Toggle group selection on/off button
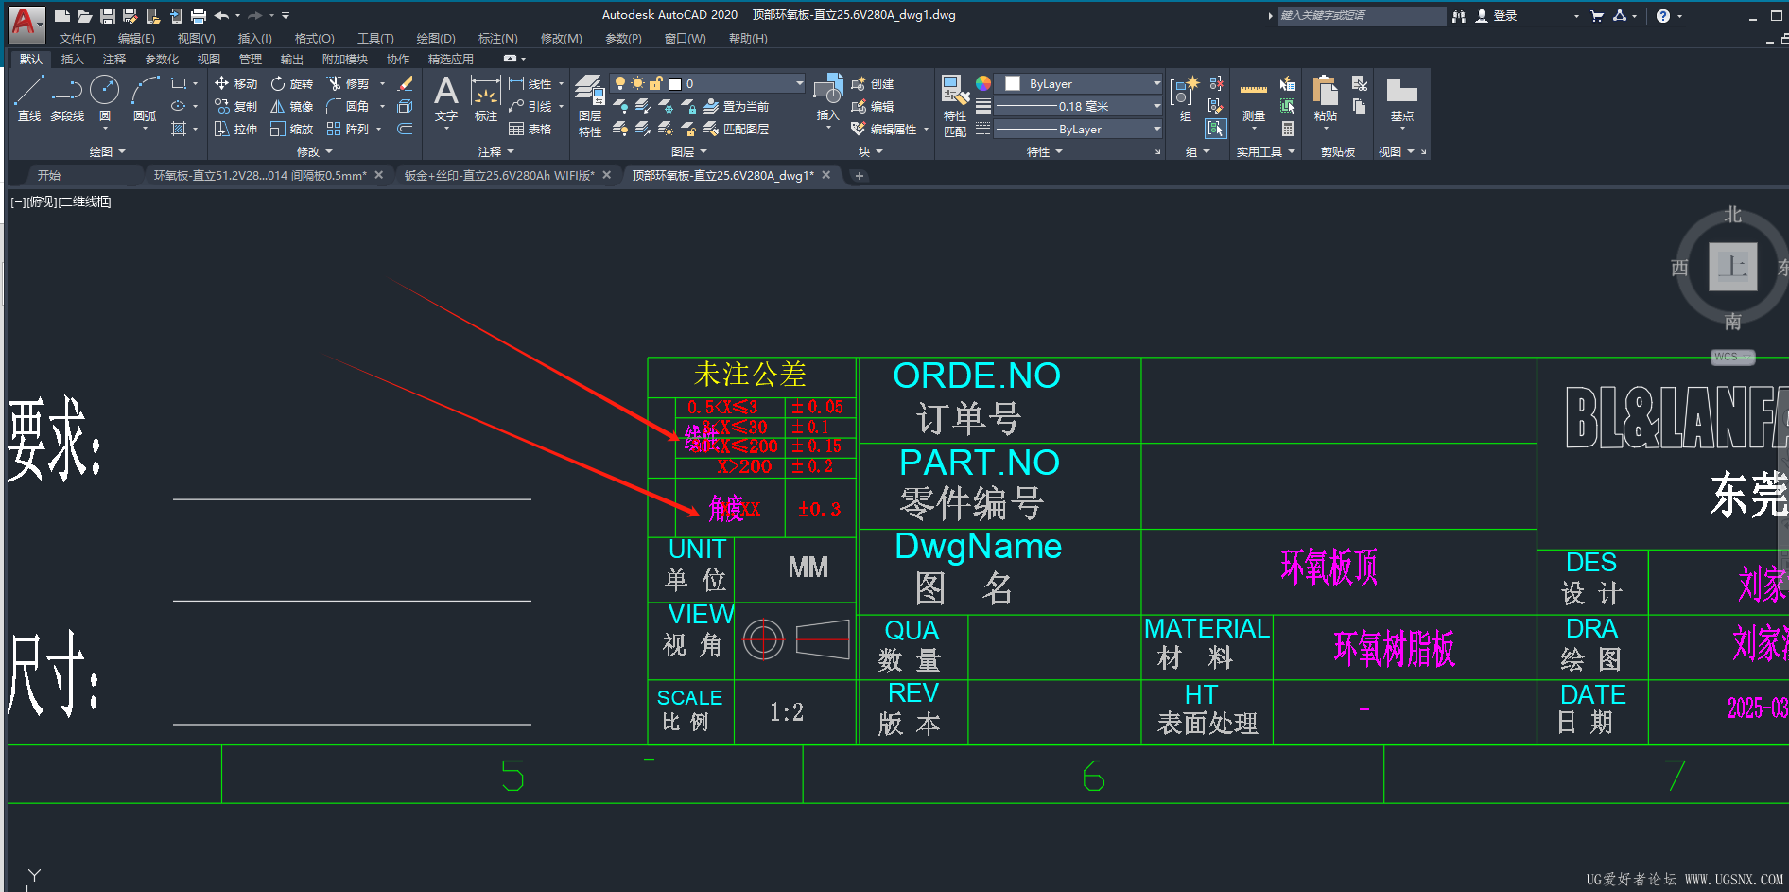The height and width of the screenshot is (892, 1789). point(1216,129)
